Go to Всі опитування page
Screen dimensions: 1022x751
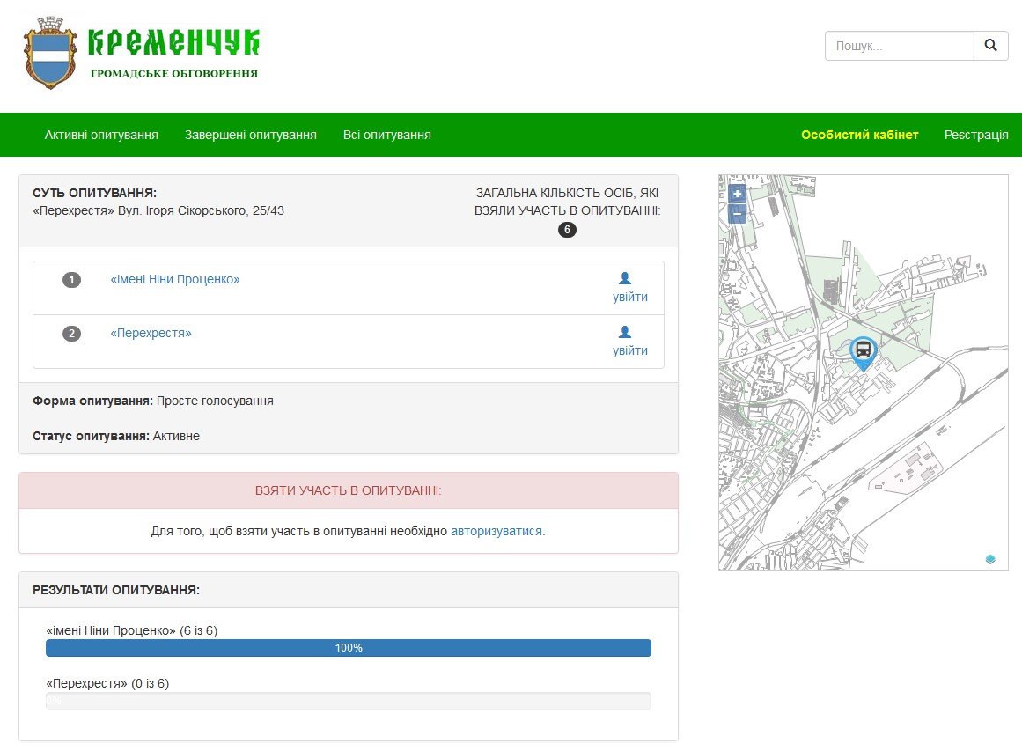[387, 135]
